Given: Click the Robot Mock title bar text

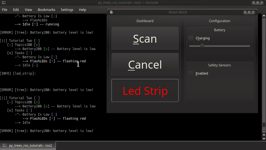Looking at the screenshot, I should click(x=178, y=12).
